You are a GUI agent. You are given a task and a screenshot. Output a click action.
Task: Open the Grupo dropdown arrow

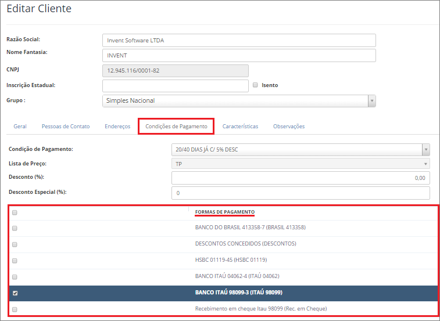tap(372, 101)
